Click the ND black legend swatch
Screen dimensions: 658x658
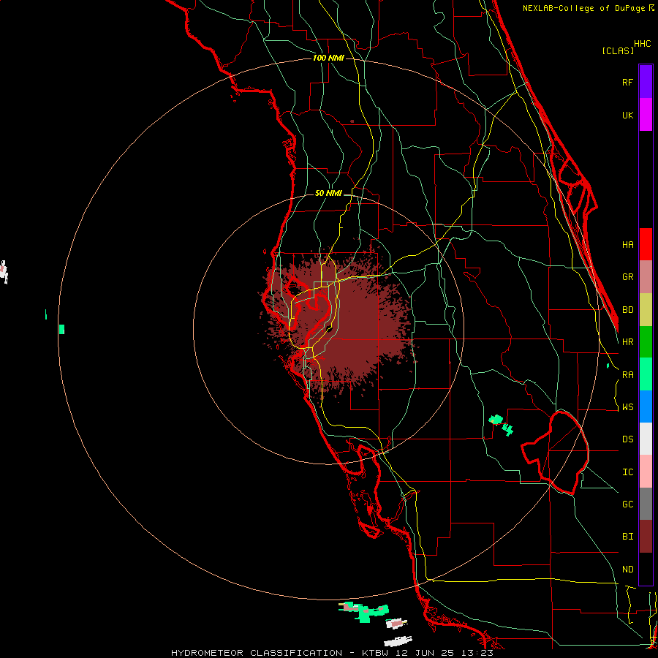(646, 569)
